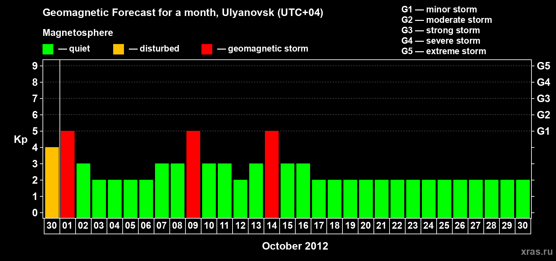Select the orange bar for day 30 September
The width and height of the screenshot is (556, 261).
(x=52, y=182)
